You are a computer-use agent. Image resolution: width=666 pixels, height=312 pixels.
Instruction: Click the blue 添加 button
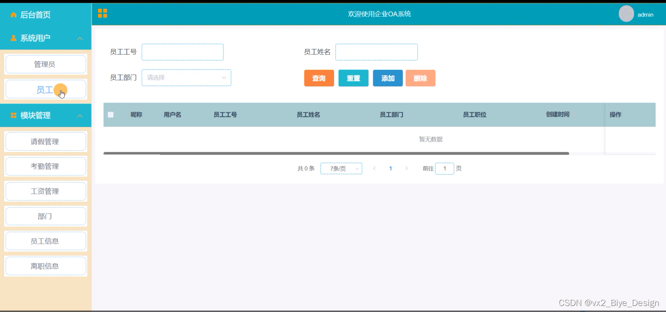(x=388, y=78)
